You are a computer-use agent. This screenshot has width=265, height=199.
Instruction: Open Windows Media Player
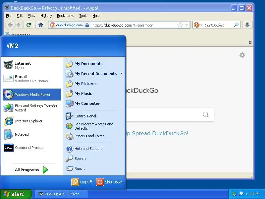[31, 95]
